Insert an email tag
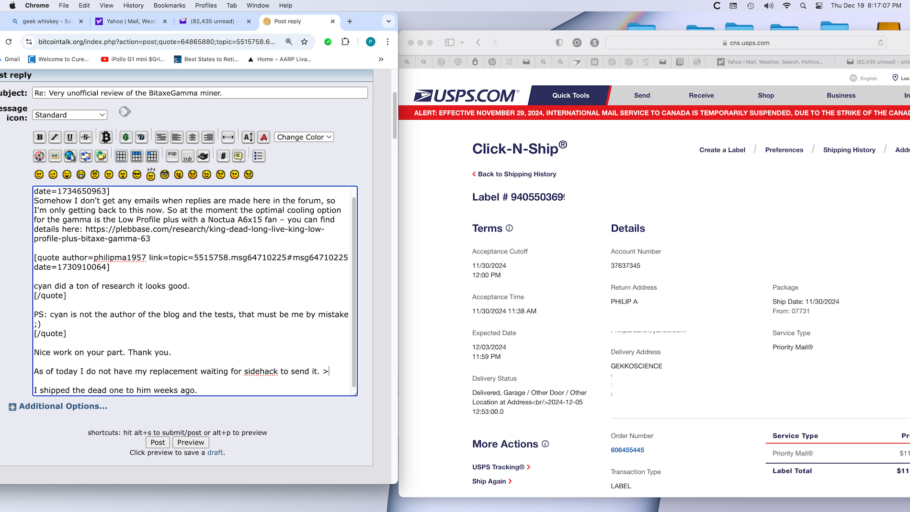 tap(86, 156)
